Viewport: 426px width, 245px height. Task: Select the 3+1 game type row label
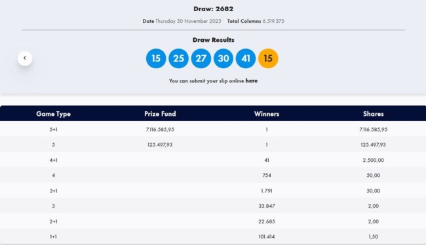point(54,191)
